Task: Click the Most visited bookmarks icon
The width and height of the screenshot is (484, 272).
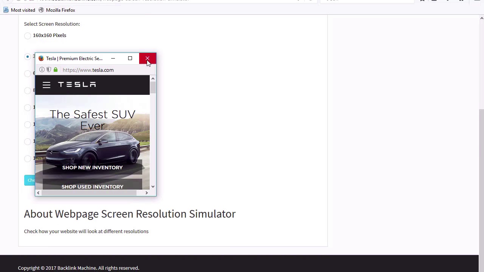Action: [x=6, y=10]
